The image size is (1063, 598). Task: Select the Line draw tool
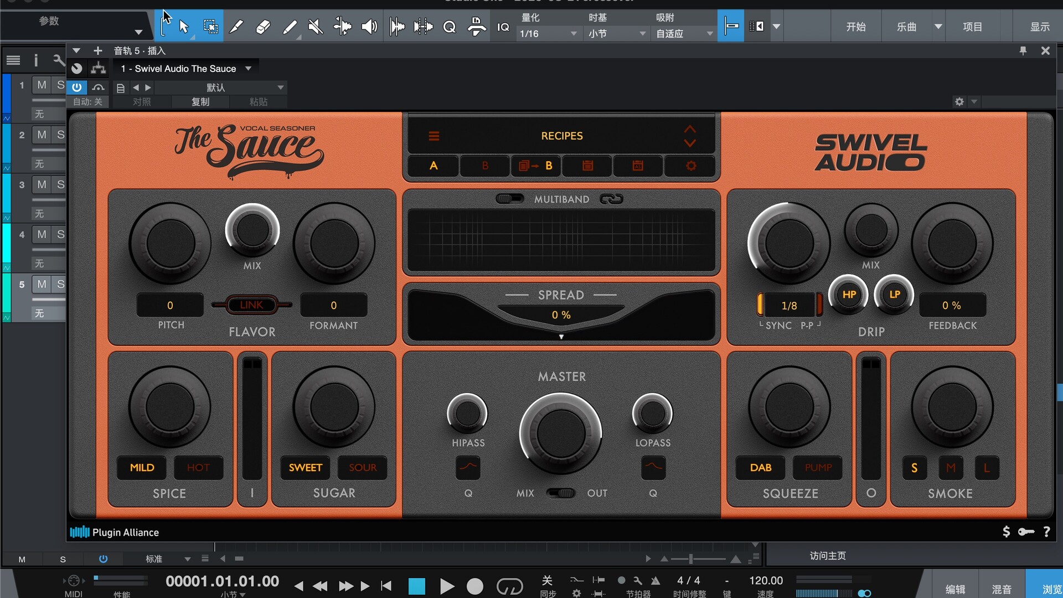tap(290, 26)
